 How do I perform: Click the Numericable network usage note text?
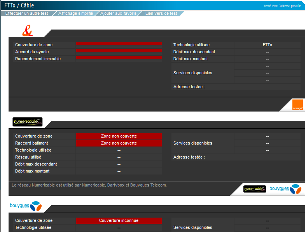(89, 185)
